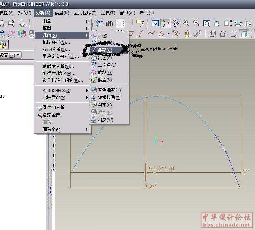Toggle datum point display
The image size is (255, 230).
161,34
